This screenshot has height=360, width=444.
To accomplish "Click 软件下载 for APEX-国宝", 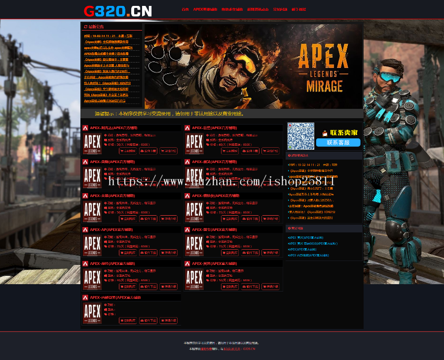I will [250, 253].
